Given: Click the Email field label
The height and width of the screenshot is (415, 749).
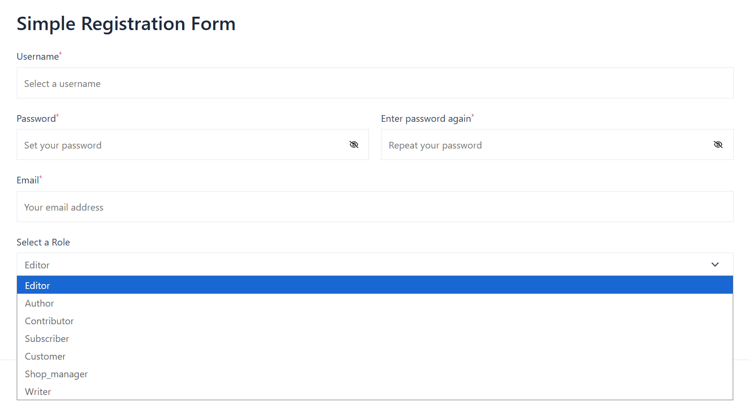Looking at the screenshot, I should click(x=28, y=181).
